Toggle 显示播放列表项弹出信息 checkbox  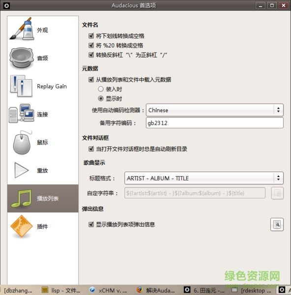(91, 224)
